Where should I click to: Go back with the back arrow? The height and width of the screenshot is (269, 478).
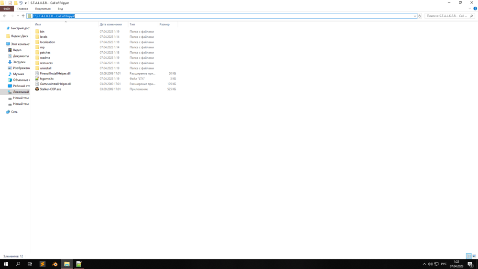(x=5, y=16)
